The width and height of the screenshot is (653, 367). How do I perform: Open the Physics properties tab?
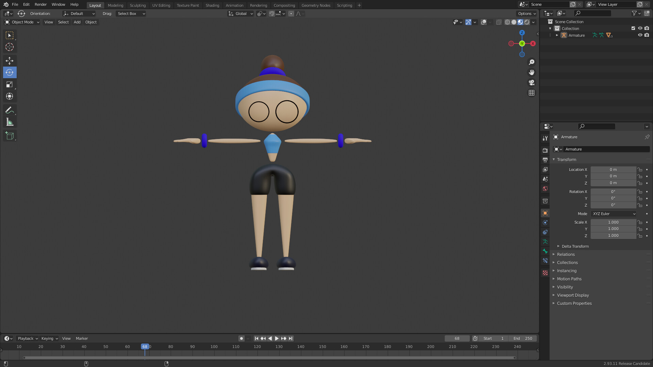pos(545,223)
